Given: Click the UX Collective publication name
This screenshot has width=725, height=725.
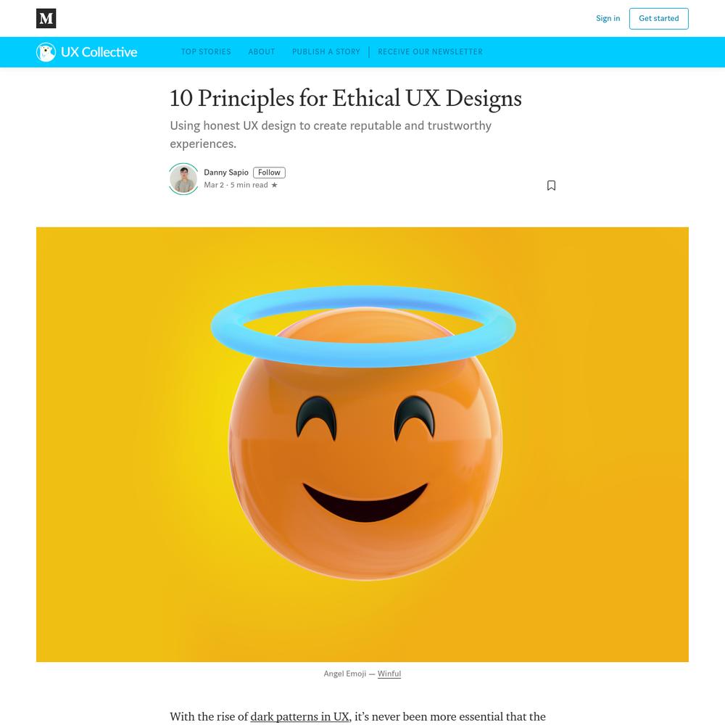Looking at the screenshot, I should pyautogui.click(x=99, y=52).
